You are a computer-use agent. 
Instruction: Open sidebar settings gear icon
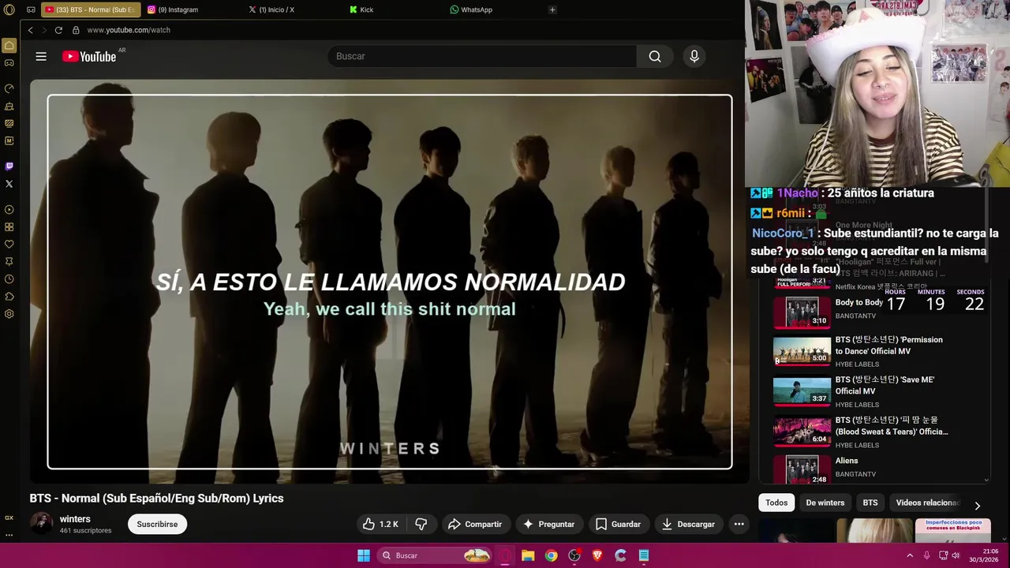coord(9,314)
